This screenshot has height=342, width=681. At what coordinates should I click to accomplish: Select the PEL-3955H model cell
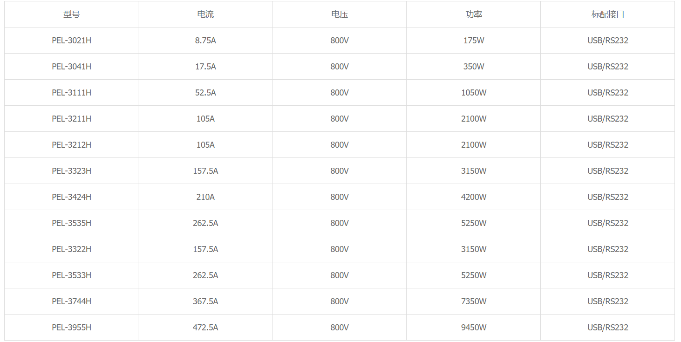(x=71, y=328)
